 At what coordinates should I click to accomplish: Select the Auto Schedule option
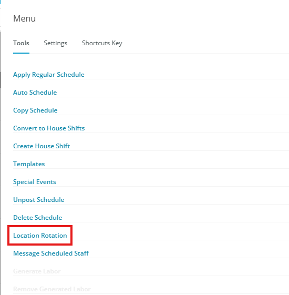coord(35,93)
